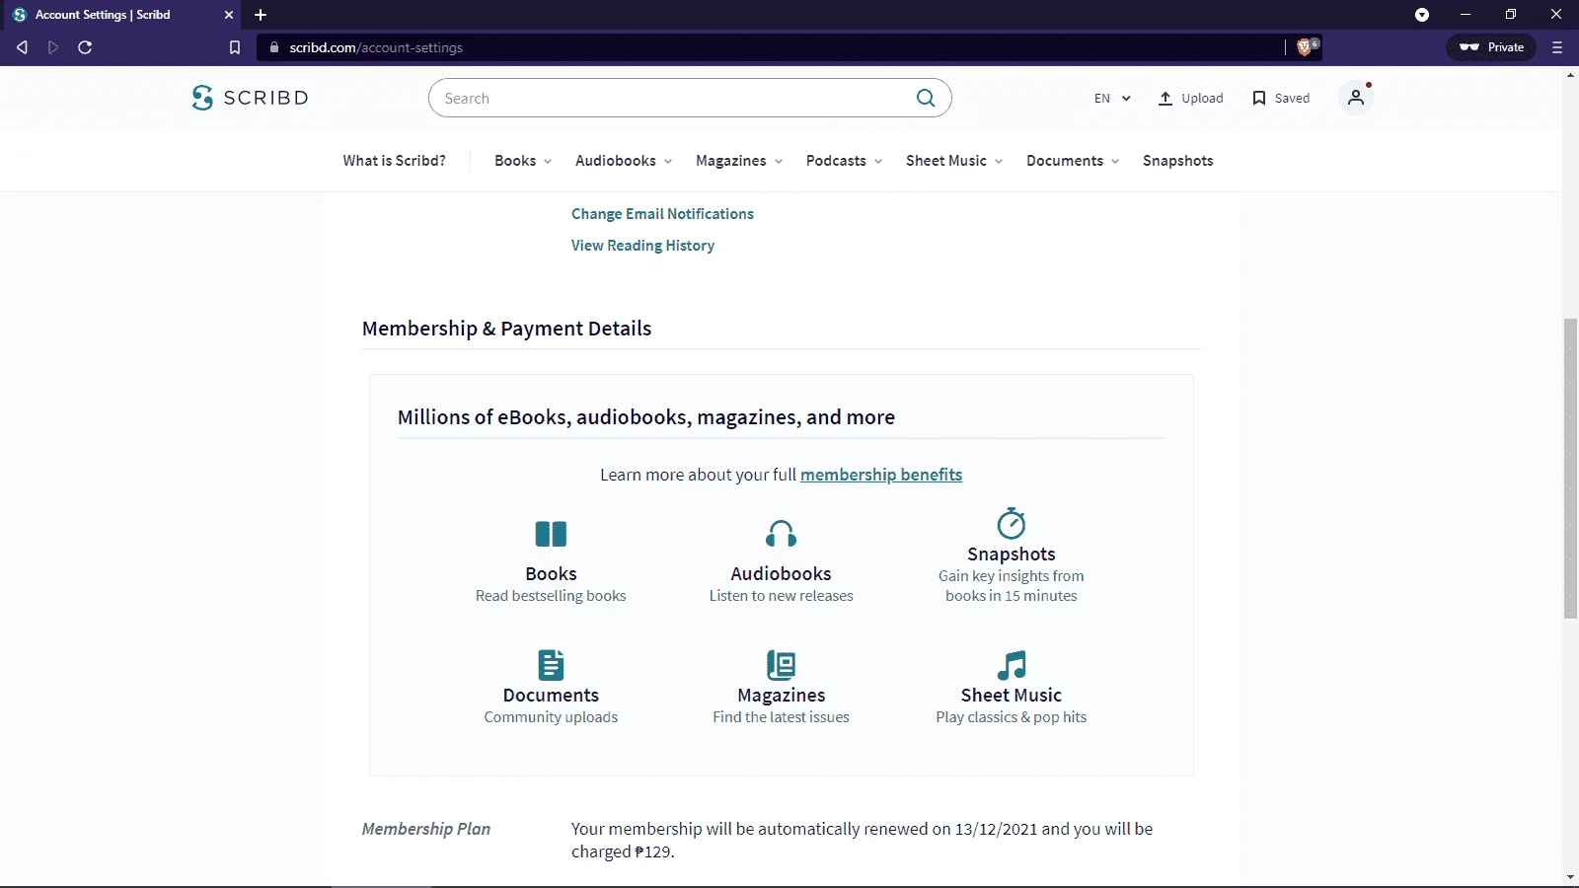Click the Books benefit icon
This screenshot has height=888, width=1579.
[x=551, y=534]
